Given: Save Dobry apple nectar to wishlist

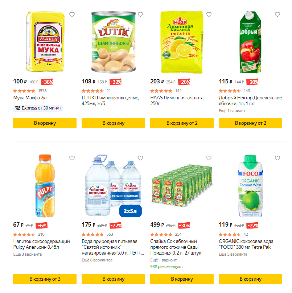Looking at the screenshot, I should [x=277, y=15].
